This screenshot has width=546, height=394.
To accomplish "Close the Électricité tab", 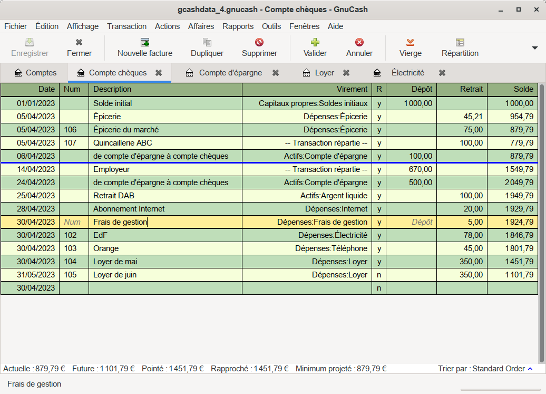I will pyautogui.click(x=442, y=73).
